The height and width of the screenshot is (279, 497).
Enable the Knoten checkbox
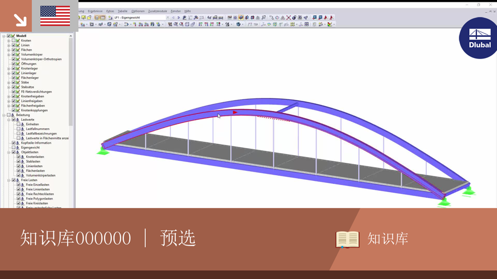point(14,41)
